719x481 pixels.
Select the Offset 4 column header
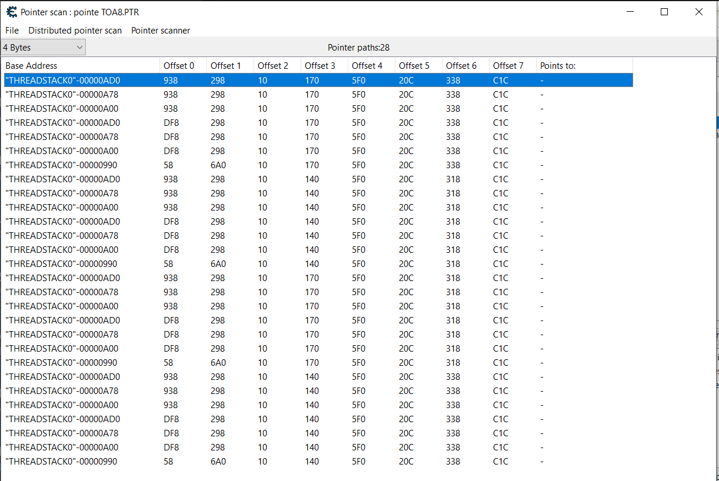pyautogui.click(x=371, y=65)
